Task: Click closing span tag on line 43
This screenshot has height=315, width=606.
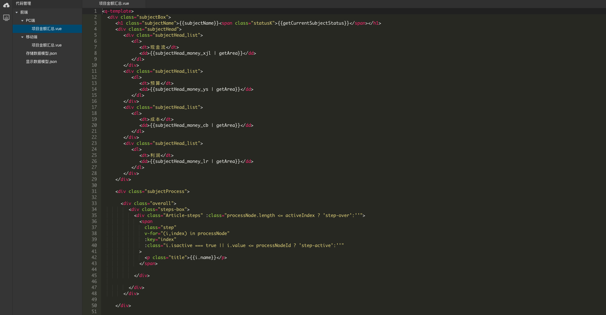Action: [148, 263]
